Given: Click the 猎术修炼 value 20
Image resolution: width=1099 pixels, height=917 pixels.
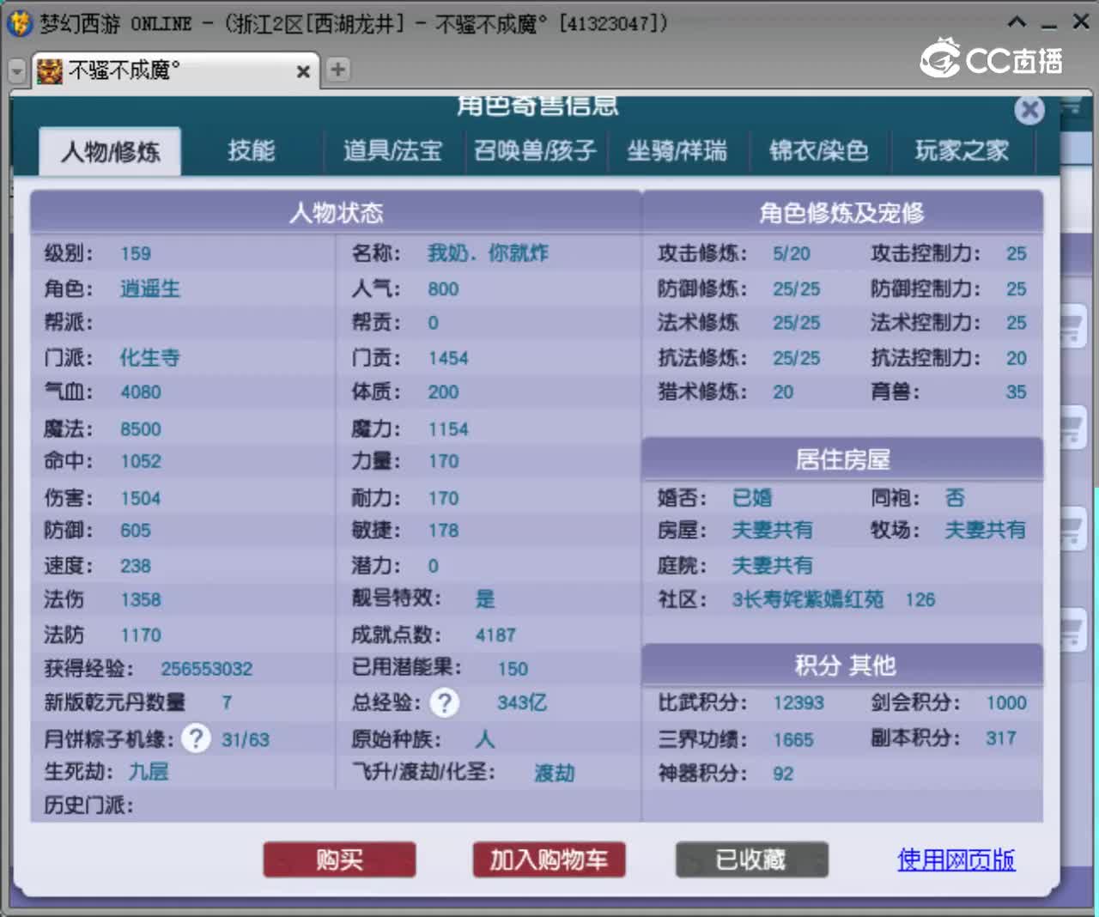Looking at the screenshot, I should [x=783, y=392].
